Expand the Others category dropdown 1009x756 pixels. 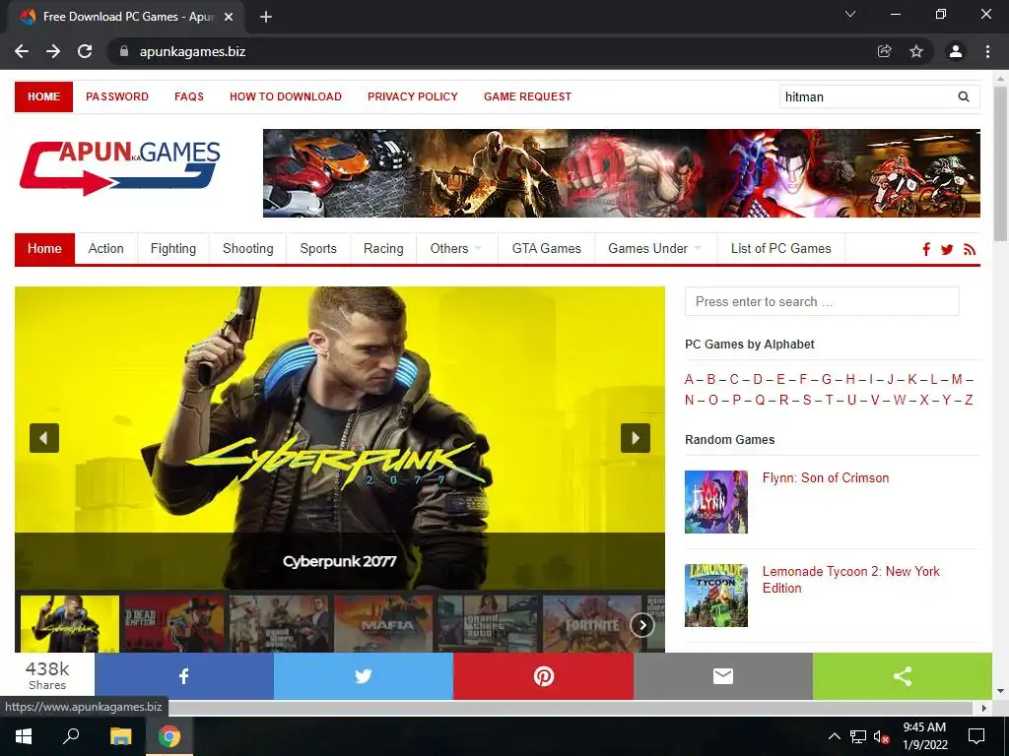(x=456, y=249)
